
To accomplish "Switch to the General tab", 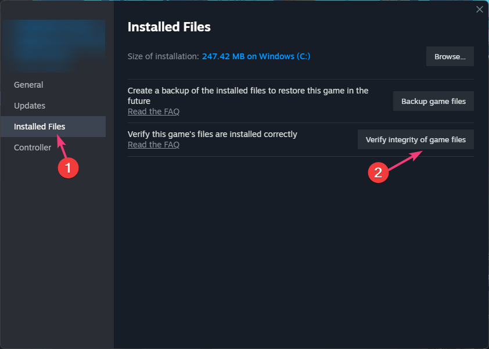I will pos(28,85).
